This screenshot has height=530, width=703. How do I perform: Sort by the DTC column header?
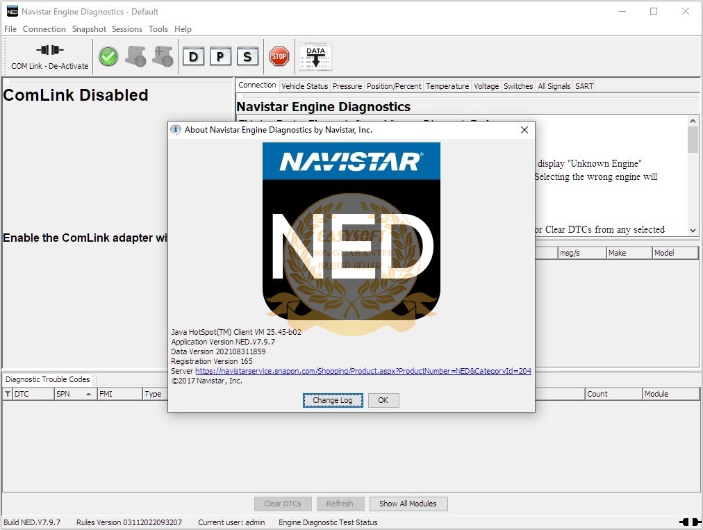click(x=33, y=394)
